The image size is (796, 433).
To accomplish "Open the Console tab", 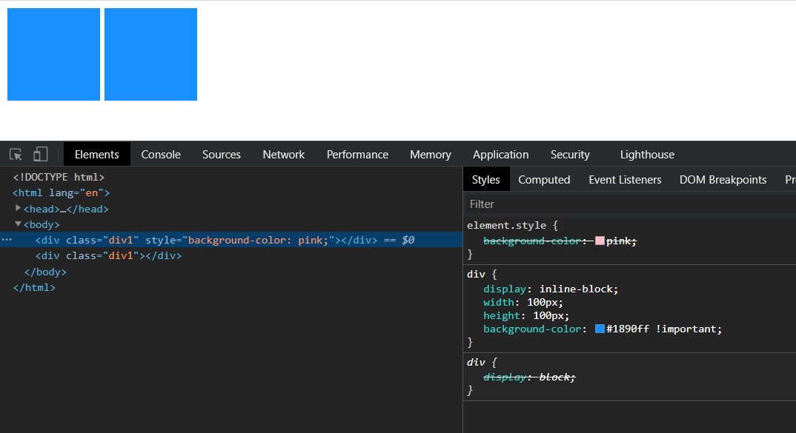I will pos(161,155).
